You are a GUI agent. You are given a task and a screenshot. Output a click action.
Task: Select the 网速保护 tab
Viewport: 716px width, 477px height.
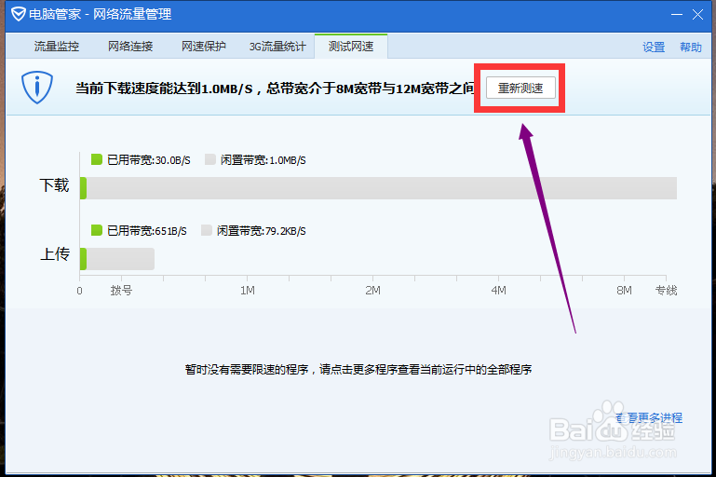coord(204,47)
